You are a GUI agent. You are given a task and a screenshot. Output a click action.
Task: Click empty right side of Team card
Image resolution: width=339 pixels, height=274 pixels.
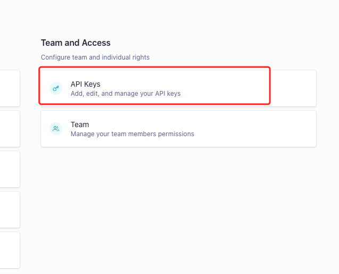[x=266, y=129]
